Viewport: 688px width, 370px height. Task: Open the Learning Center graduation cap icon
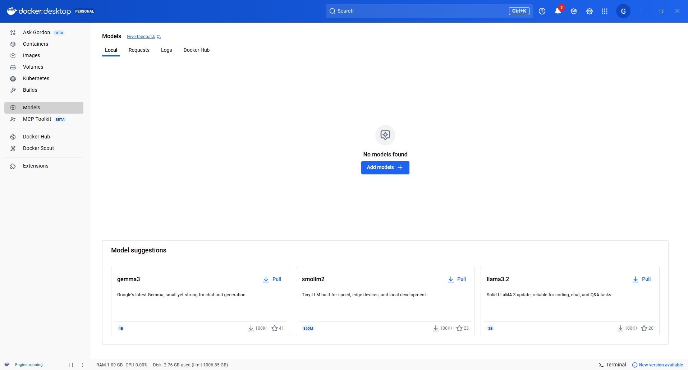(574, 11)
